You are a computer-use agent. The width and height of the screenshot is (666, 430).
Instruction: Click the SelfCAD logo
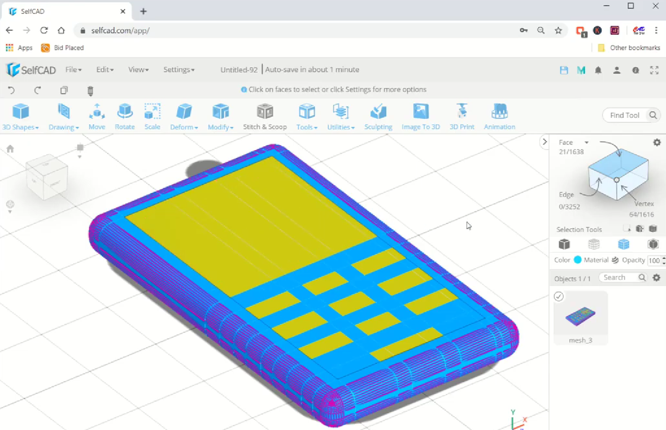(31, 70)
